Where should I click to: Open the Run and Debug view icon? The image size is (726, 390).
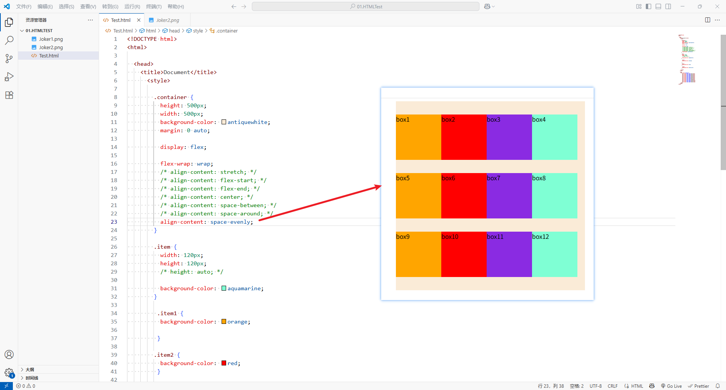[x=9, y=77]
